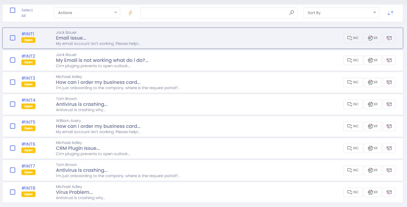Open the #INT8 interaction link
Screen dimensions: 407x207
(x=28, y=188)
